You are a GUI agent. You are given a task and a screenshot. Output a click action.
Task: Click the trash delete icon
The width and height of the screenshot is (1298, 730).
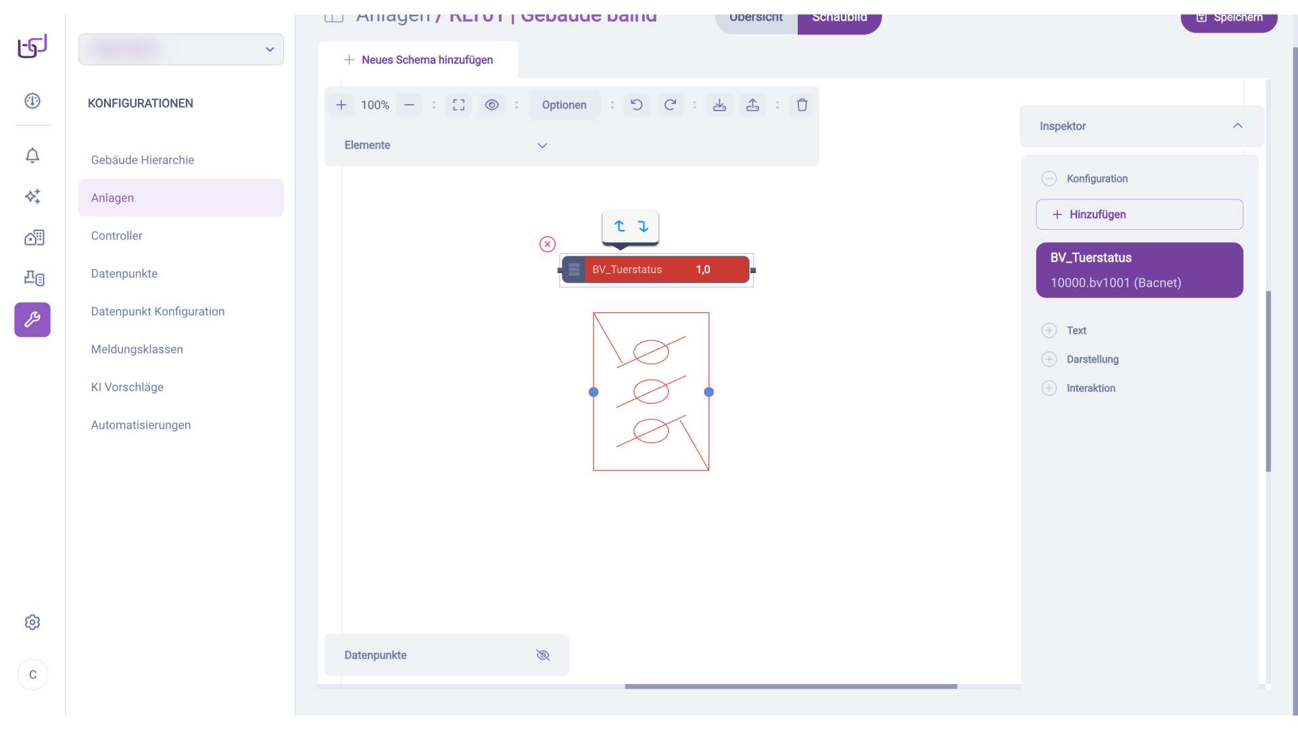[x=802, y=105]
